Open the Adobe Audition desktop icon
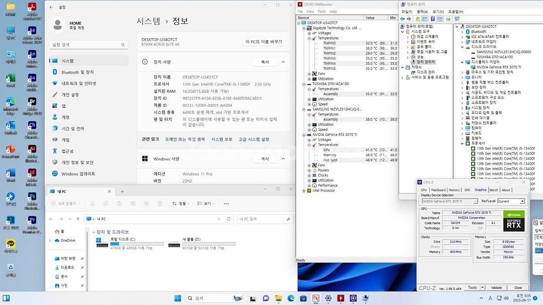The height and width of the screenshot is (305, 543). click(x=32, y=82)
